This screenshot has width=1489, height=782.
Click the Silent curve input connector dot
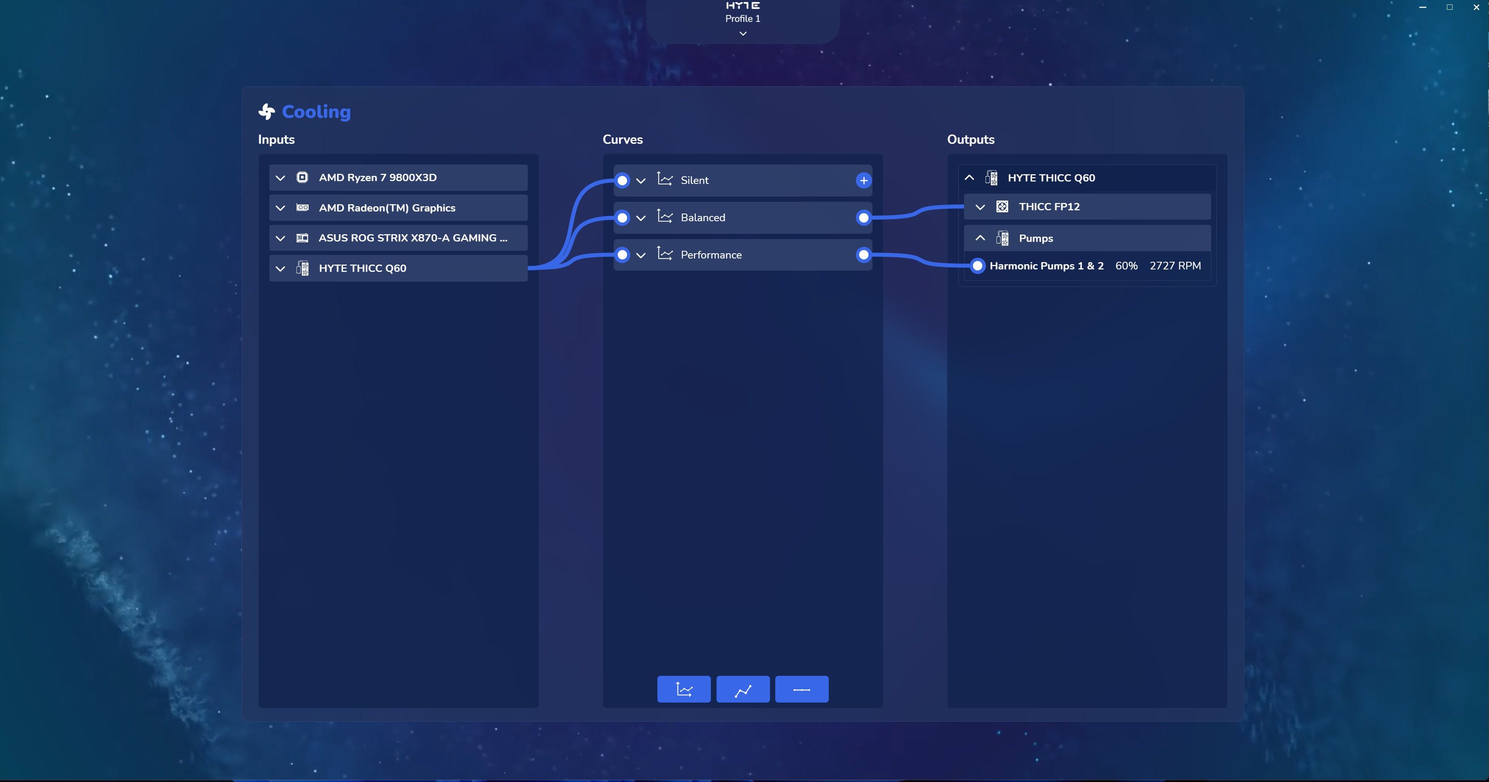[x=622, y=180]
